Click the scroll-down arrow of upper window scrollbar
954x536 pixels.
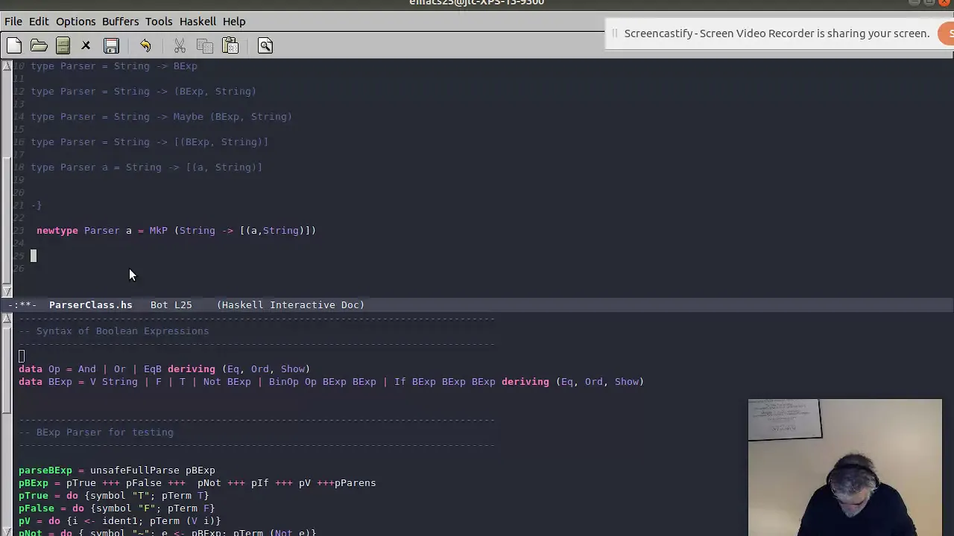(7, 291)
